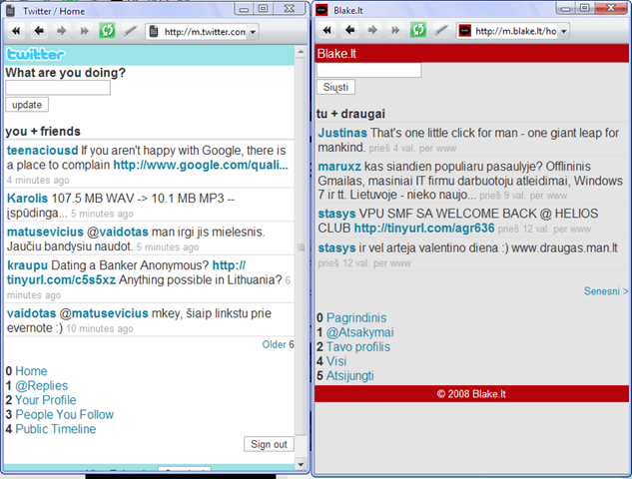Click back arrow in Blake.lt window toolbar
632x479 pixels.
pyautogui.click(x=349, y=29)
